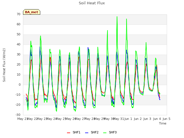Click the 0 y-axis tick label

pyautogui.click(x=20, y=85)
